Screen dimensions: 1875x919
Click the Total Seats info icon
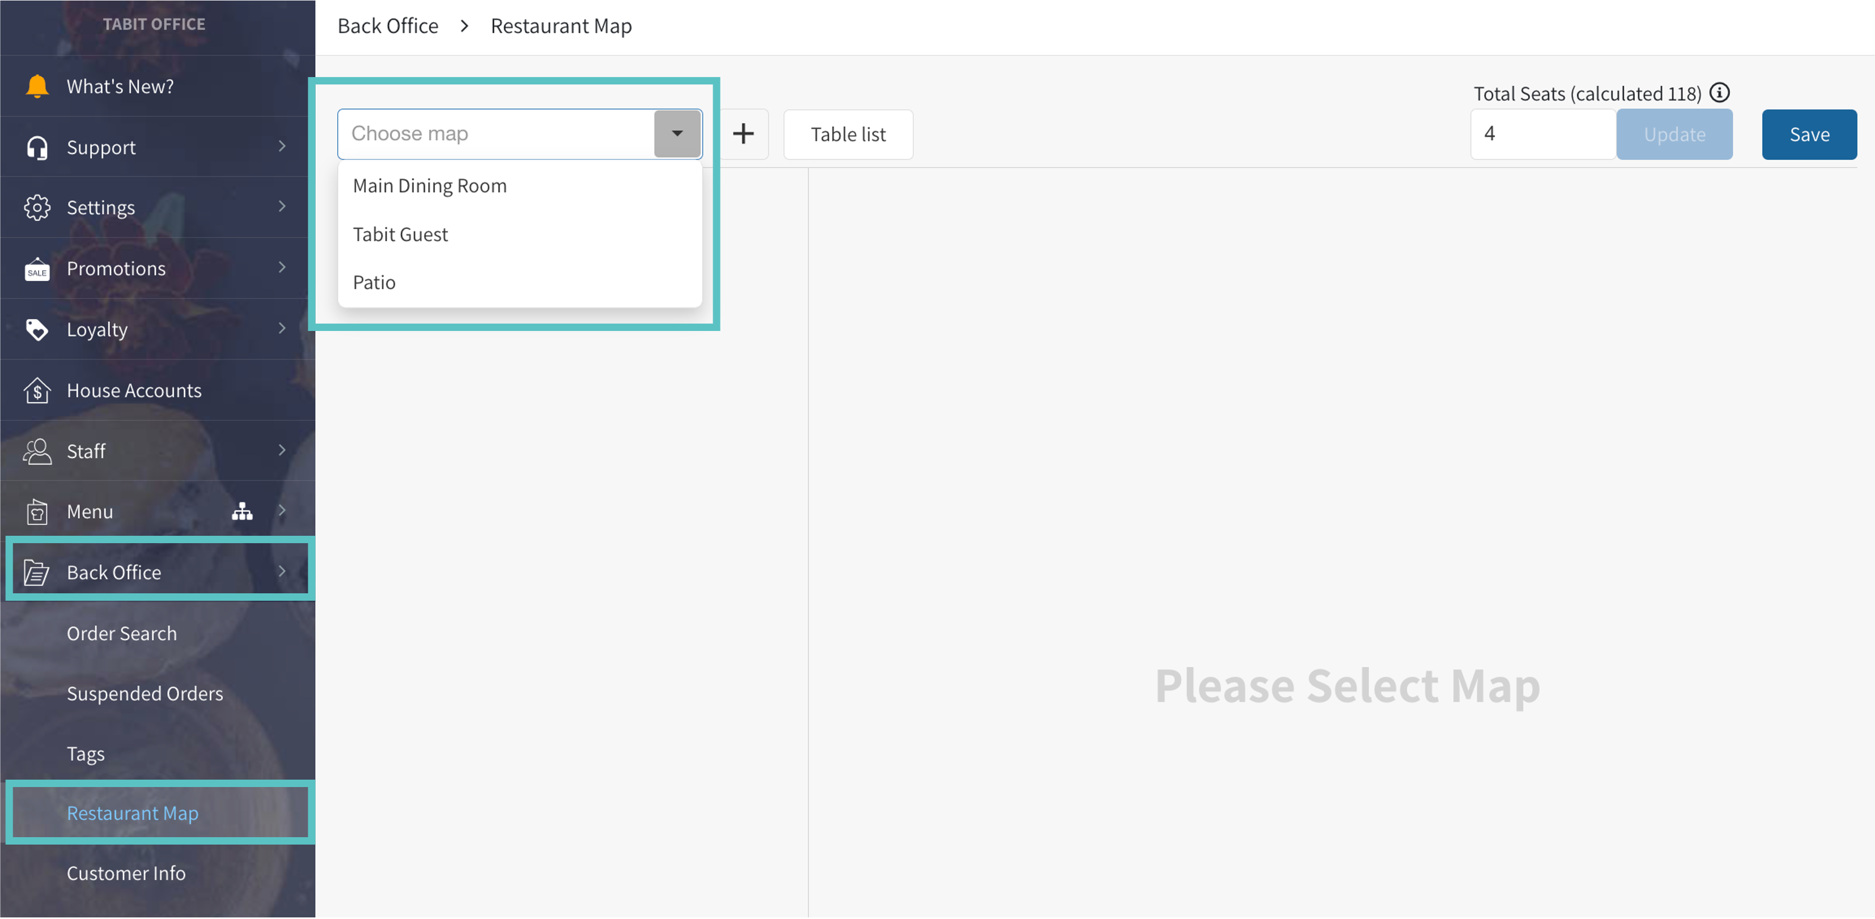click(x=1719, y=93)
